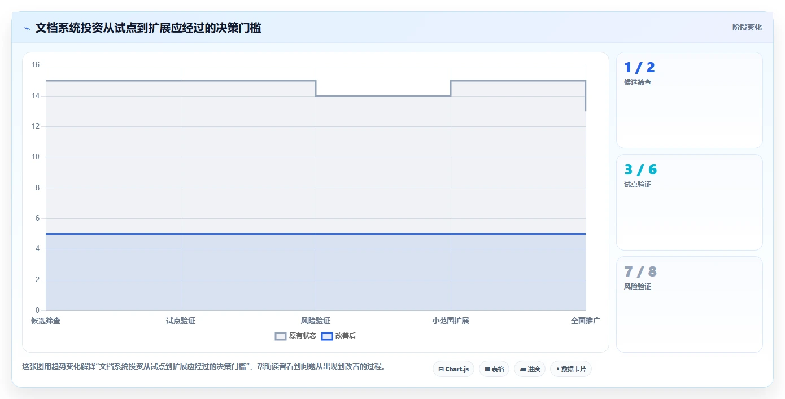
Task: Click the chart title 文档系统投资从试点到扩展应经过的决策门槛
Action: [148, 28]
